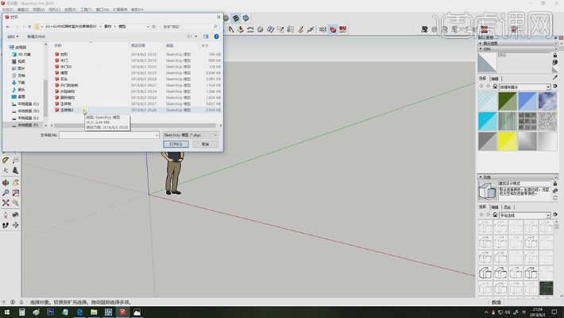Screen dimensions: 564x318
Task: Select the 主体物2 file in list
Action: point(67,111)
